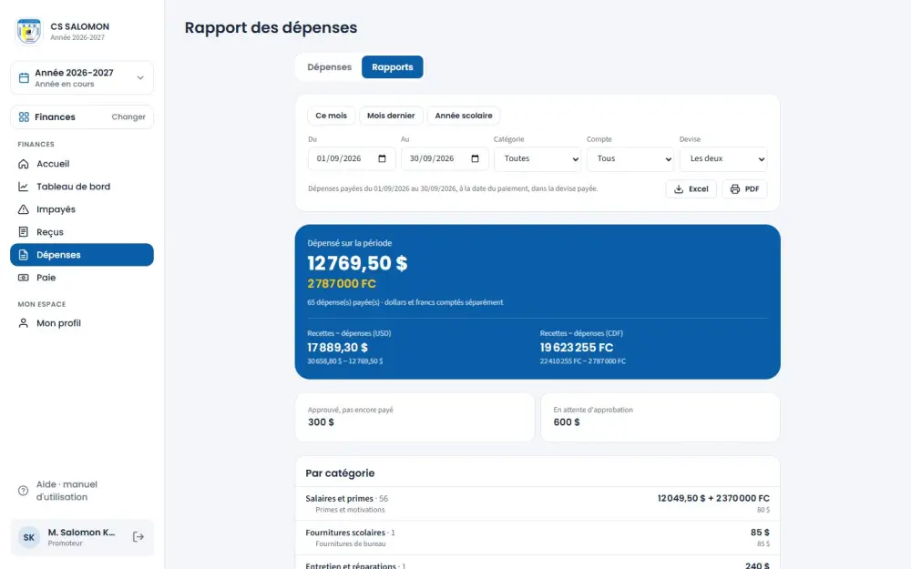Open the Paie section
Viewport: 911px width, 569px height.
82,278
